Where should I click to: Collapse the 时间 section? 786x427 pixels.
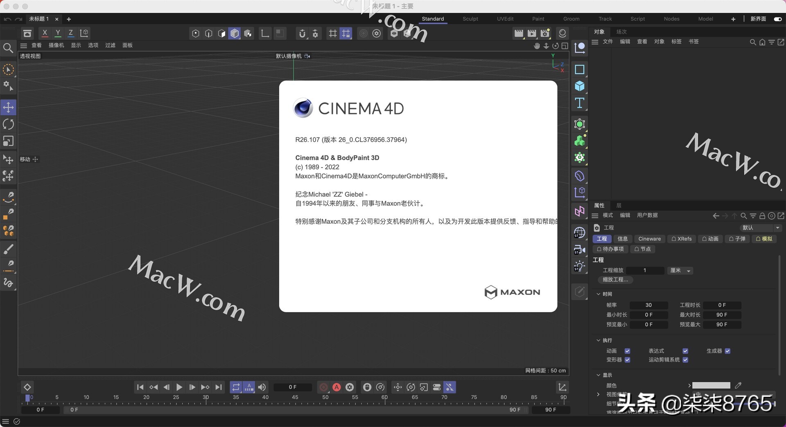[598, 294]
